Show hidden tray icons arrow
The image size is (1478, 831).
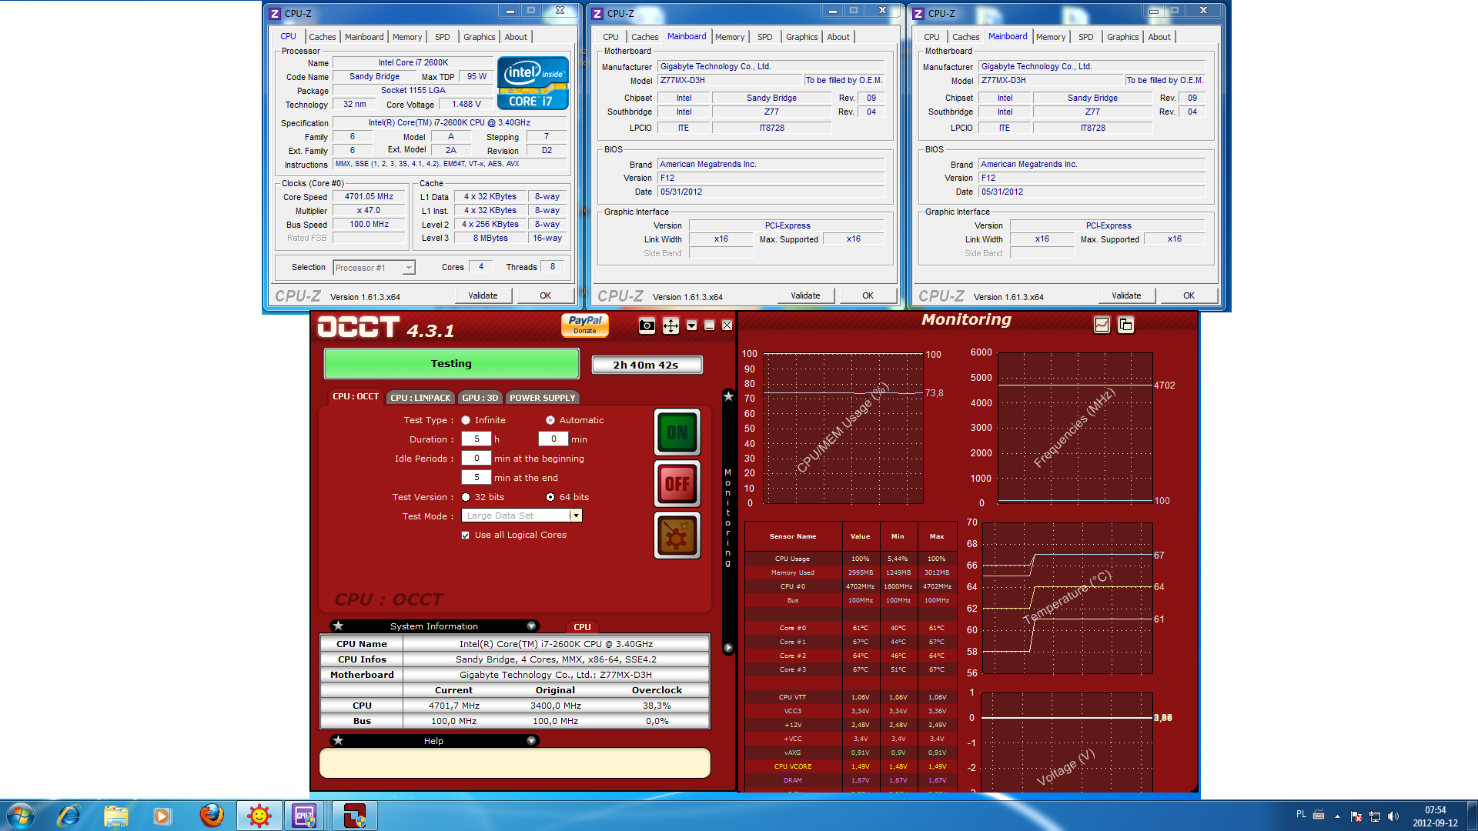(1337, 816)
